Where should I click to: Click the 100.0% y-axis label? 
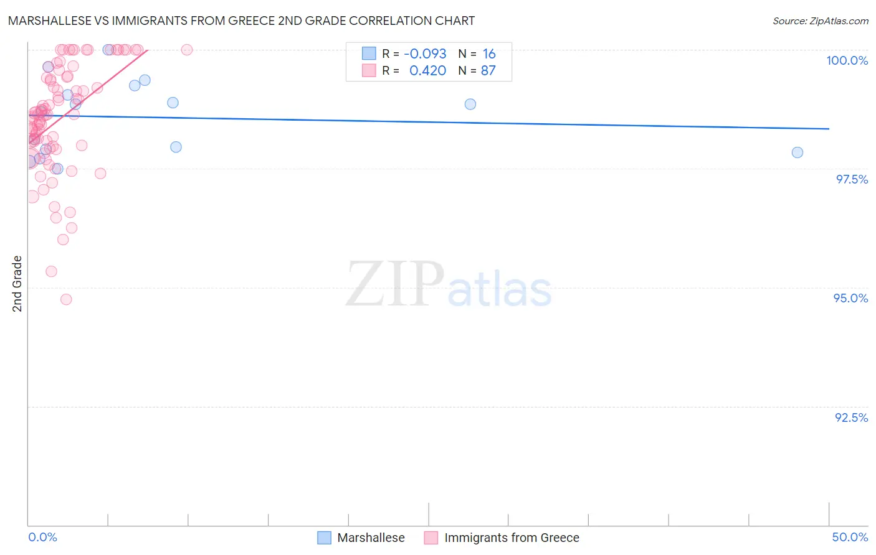pos(847,60)
